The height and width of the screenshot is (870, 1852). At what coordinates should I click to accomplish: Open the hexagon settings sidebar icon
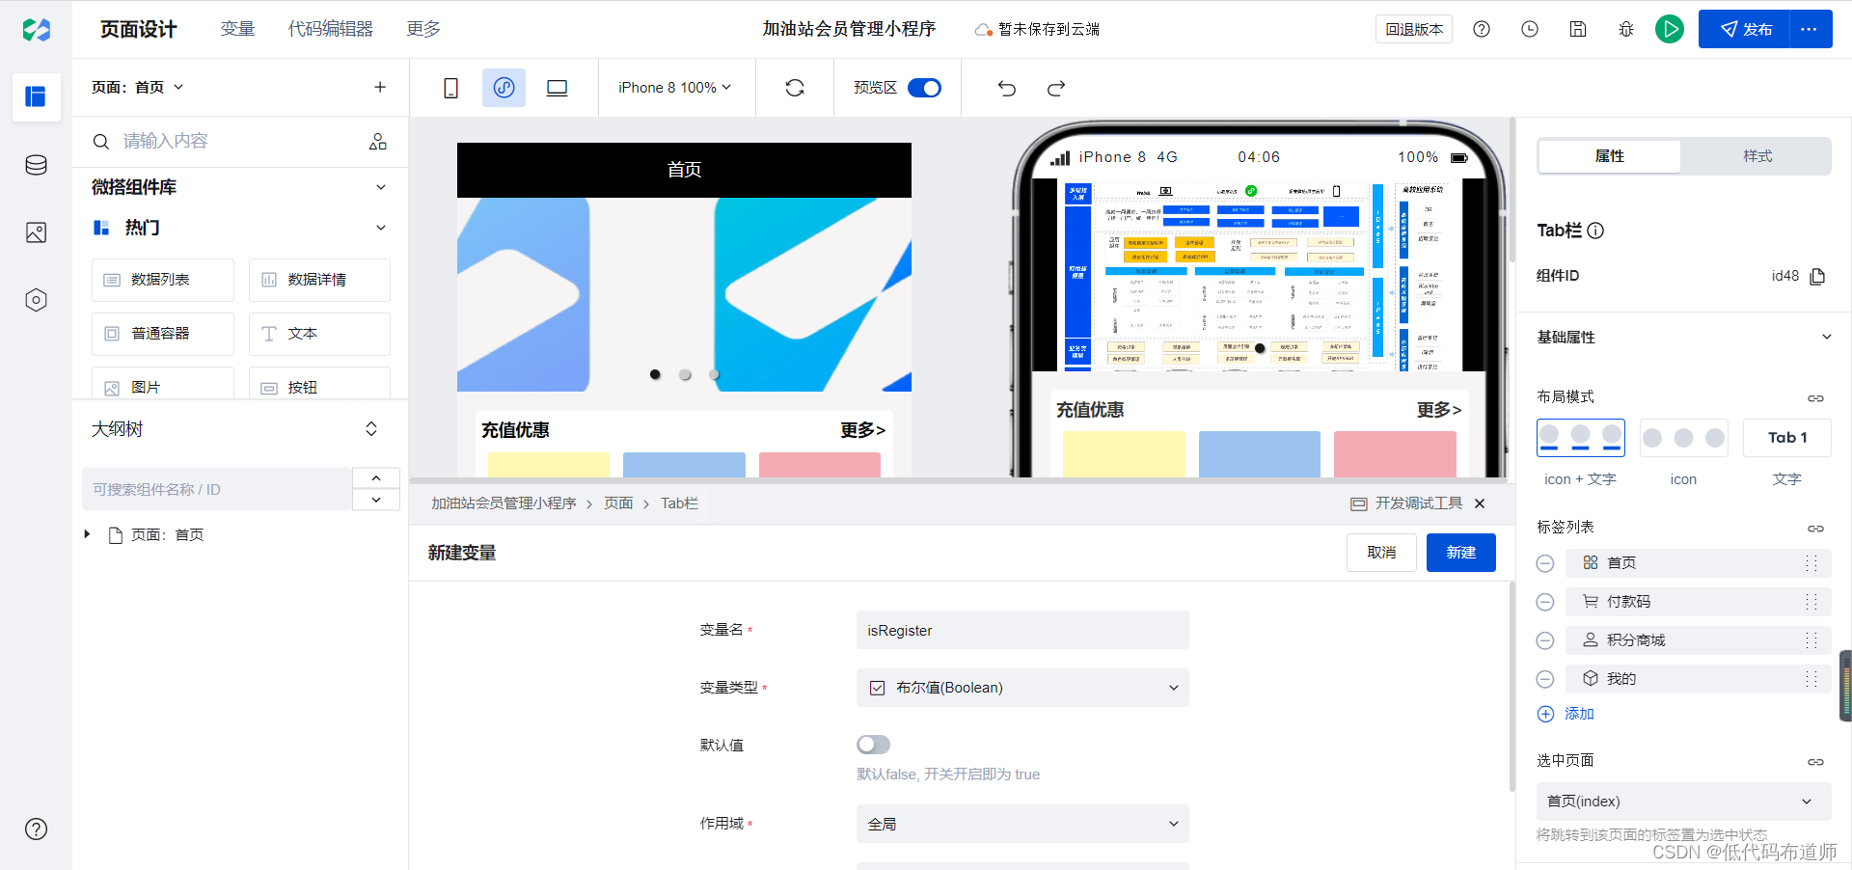point(36,300)
